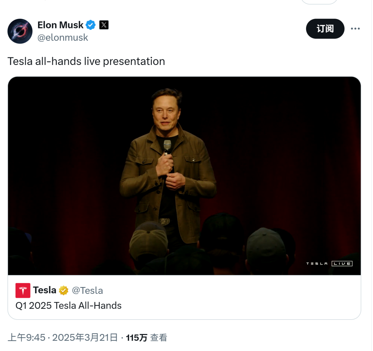Open the Tesla live video thumbnail
The image size is (373, 351).
(184, 176)
